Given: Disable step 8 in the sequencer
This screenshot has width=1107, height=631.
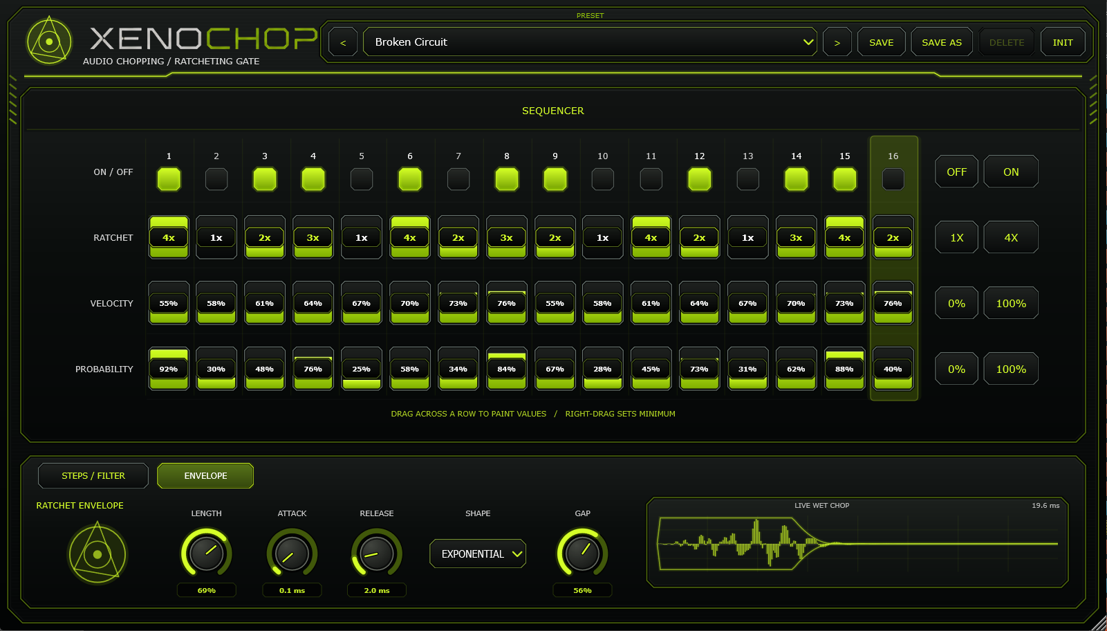Looking at the screenshot, I should (507, 179).
